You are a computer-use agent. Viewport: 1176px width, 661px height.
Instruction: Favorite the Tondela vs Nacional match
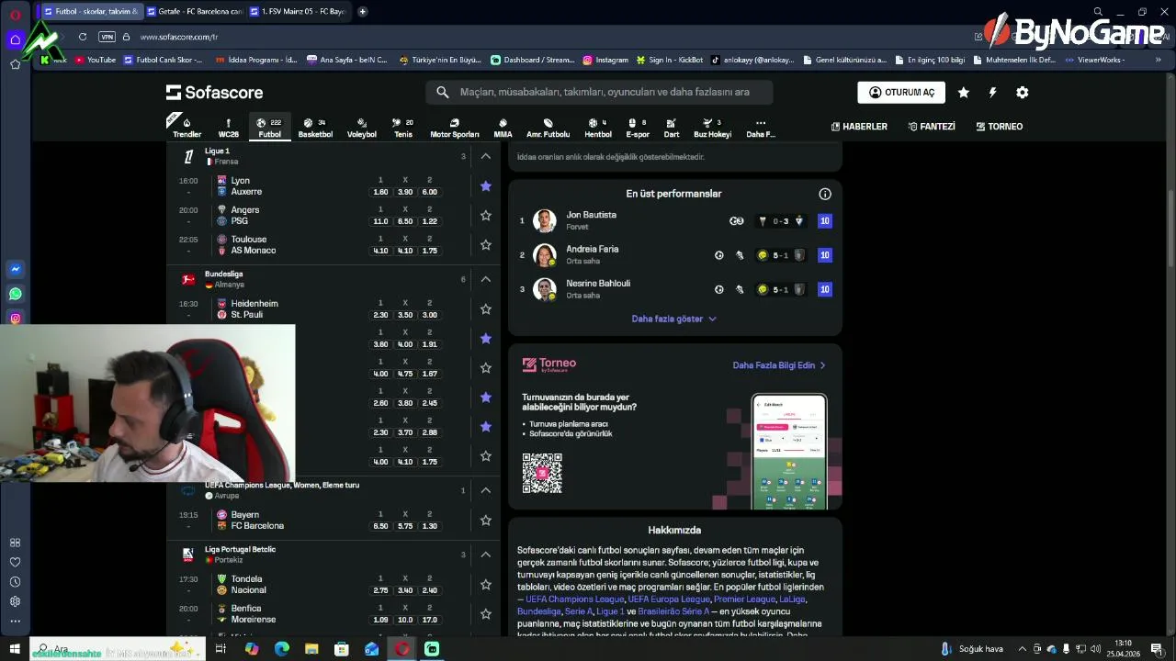[x=485, y=585]
